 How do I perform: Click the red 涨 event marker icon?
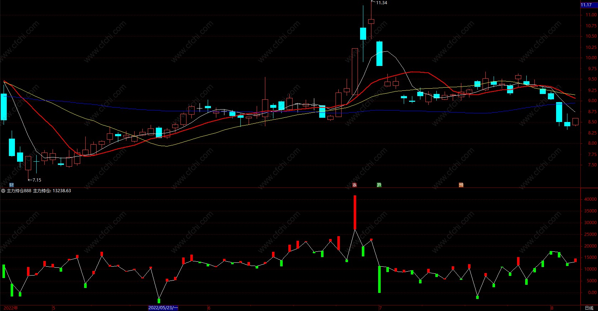click(354, 185)
